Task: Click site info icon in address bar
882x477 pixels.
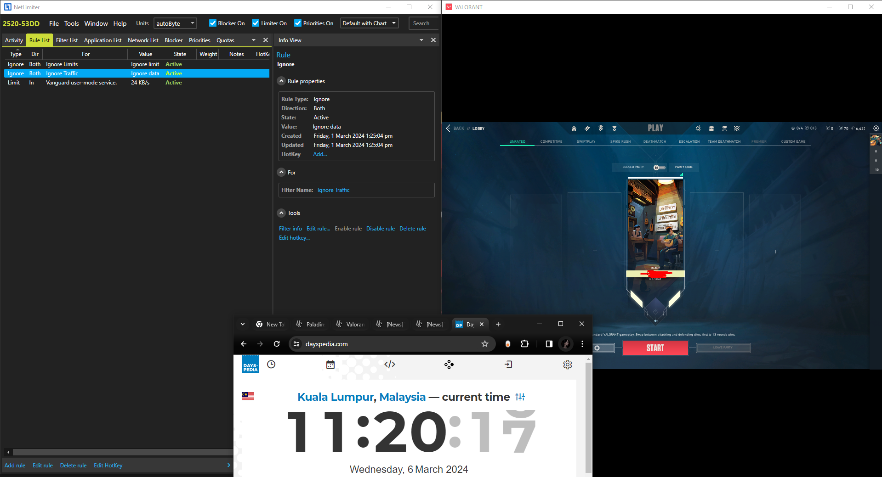Action: point(296,344)
